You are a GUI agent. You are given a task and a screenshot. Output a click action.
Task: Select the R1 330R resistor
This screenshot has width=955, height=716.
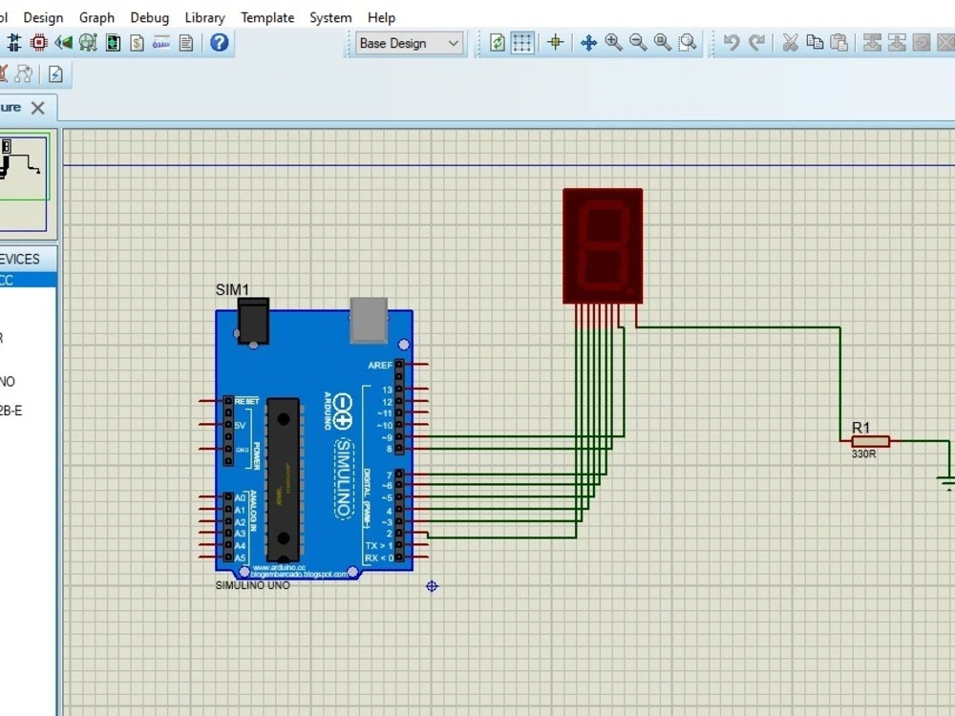[x=870, y=441]
